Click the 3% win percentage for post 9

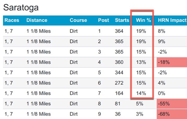pyautogui.click(x=140, y=114)
